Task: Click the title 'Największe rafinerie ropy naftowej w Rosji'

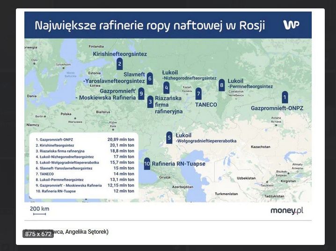Action: pos(150,25)
